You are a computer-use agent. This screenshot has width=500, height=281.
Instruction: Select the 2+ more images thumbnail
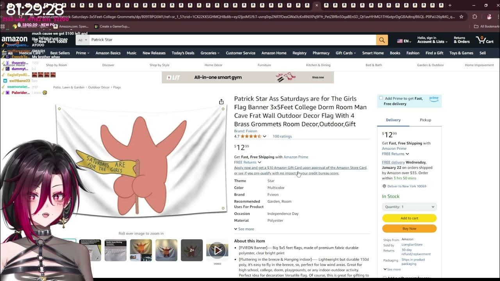click(x=192, y=250)
